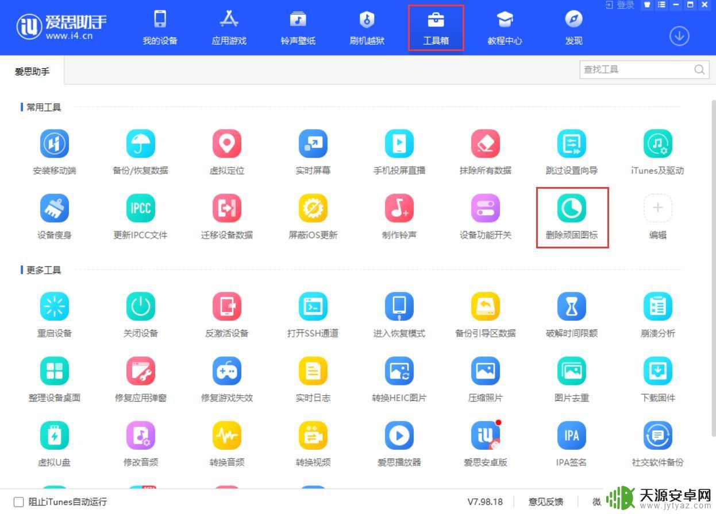The image size is (716, 514).
Task: Open 备份/恢复数据 tool
Action: tap(141, 143)
